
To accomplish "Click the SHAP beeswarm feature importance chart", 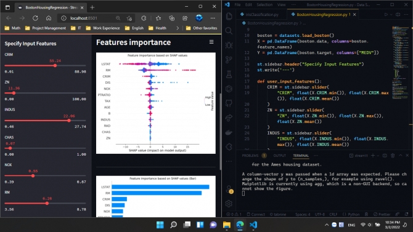I will point(156,103).
